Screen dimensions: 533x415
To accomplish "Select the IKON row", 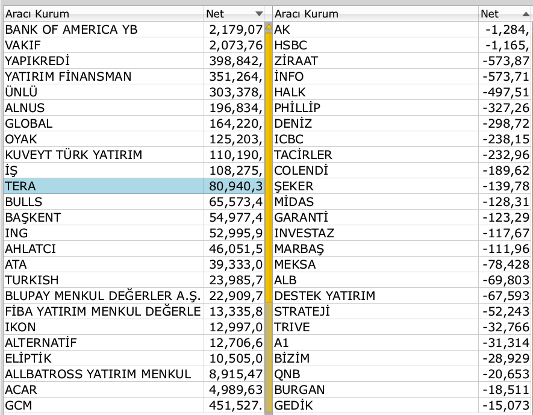I will (x=134, y=327).
